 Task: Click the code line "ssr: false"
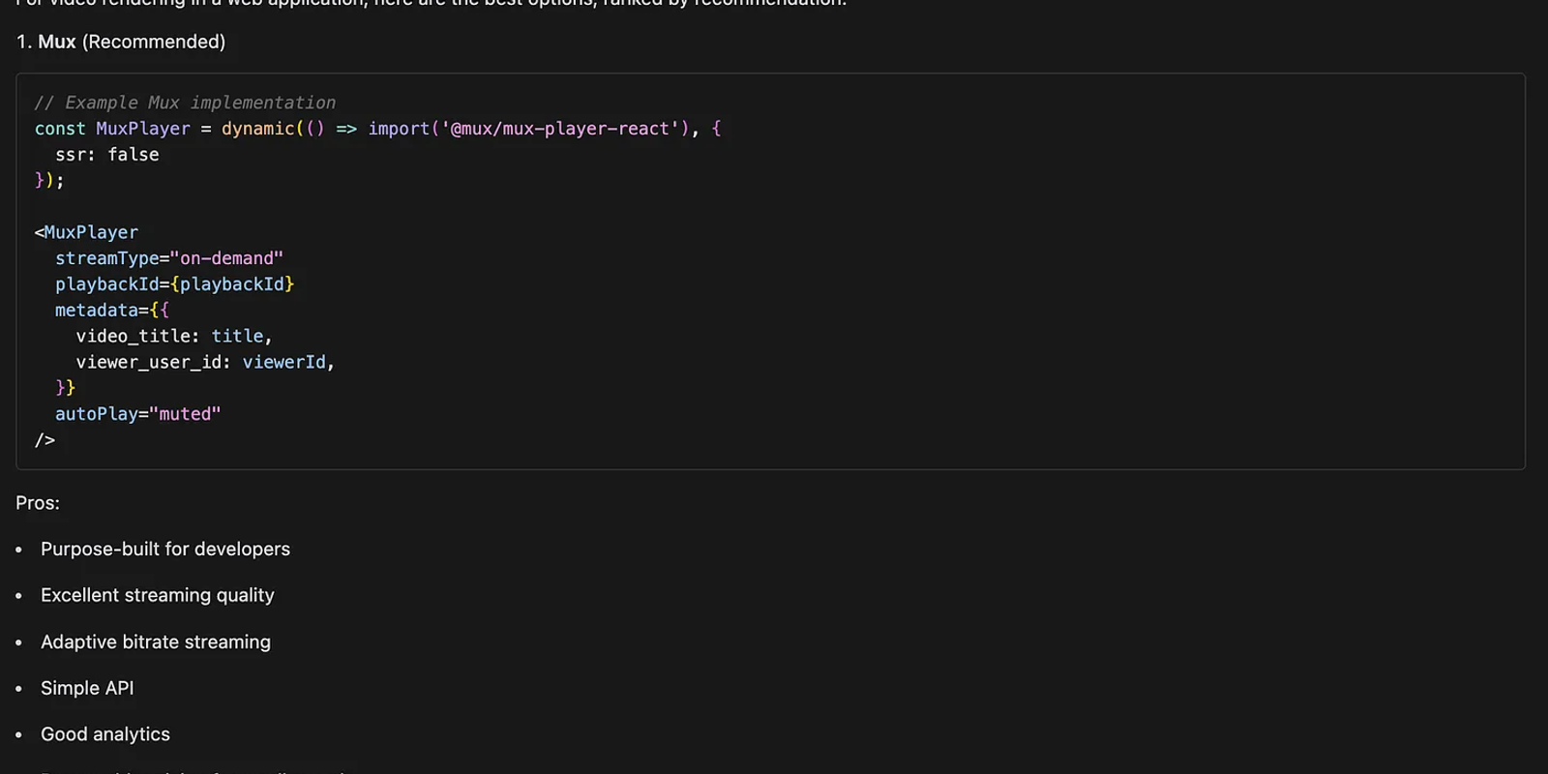click(107, 155)
